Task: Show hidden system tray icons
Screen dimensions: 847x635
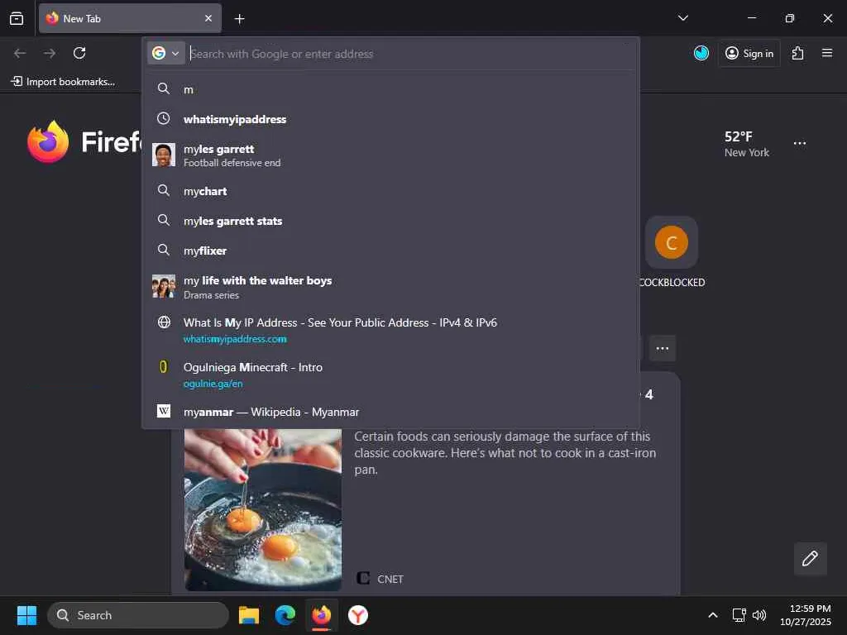Action: click(713, 615)
